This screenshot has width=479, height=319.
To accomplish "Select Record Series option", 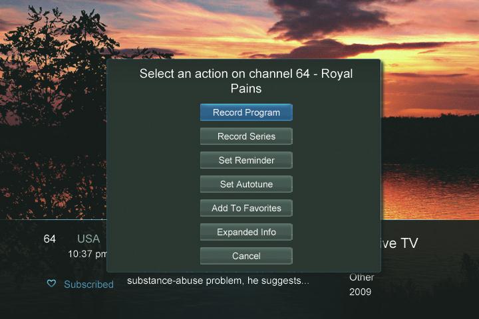I will [x=246, y=136].
